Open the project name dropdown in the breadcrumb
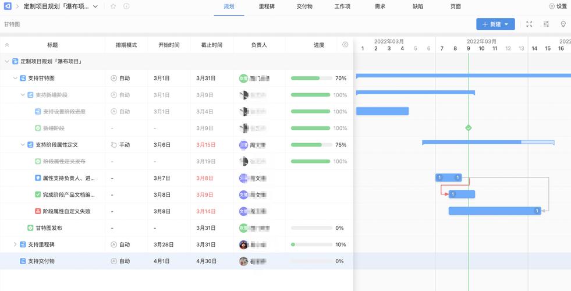The width and height of the screenshot is (571, 291). [95, 6]
